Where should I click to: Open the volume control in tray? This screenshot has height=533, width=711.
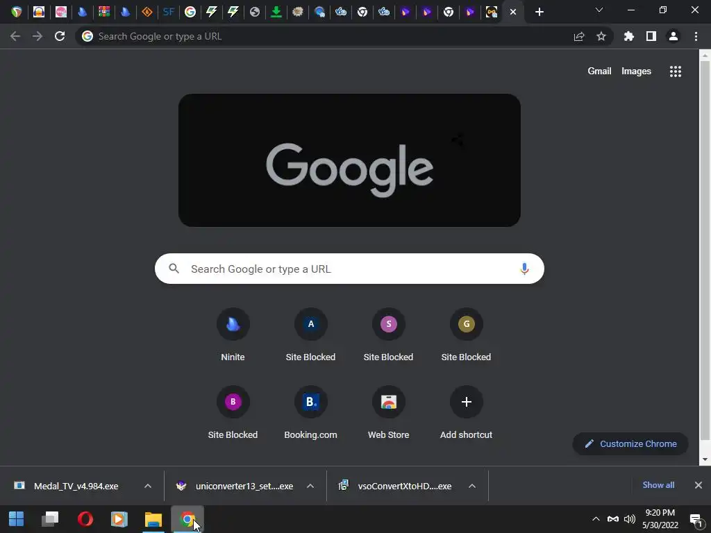coord(629,519)
